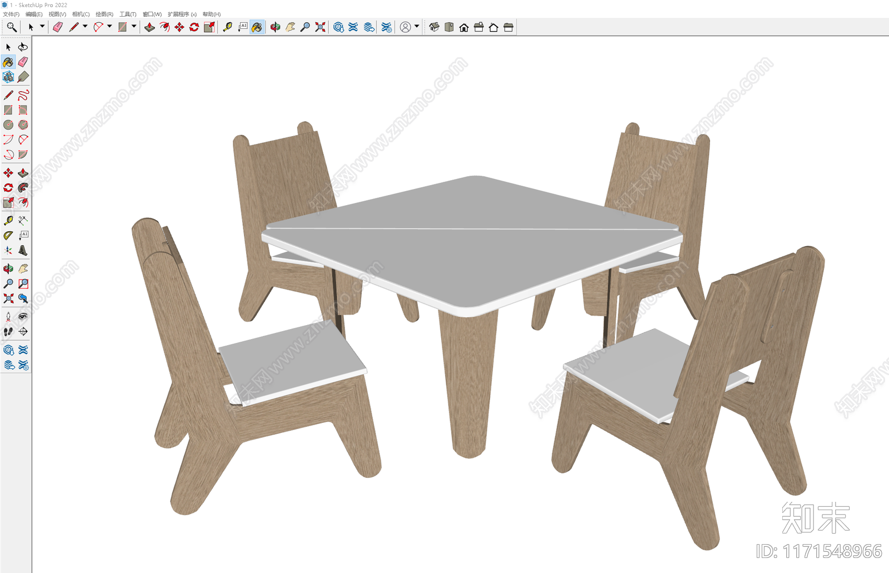Screen dimensions: 889x573
Task: Open the 编辑(E) menu
Action: pyautogui.click(x=34, y=14)
